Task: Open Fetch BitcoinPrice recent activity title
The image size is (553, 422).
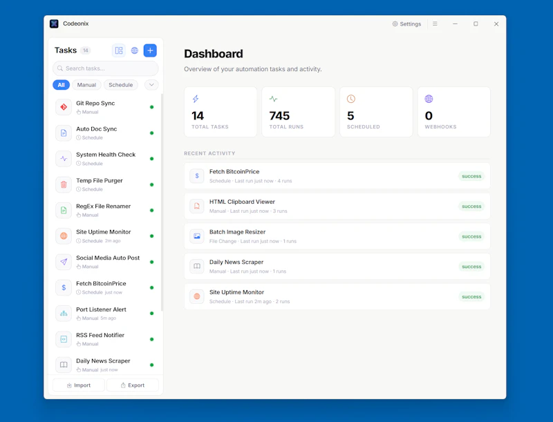Action: (x=234, y=171)
